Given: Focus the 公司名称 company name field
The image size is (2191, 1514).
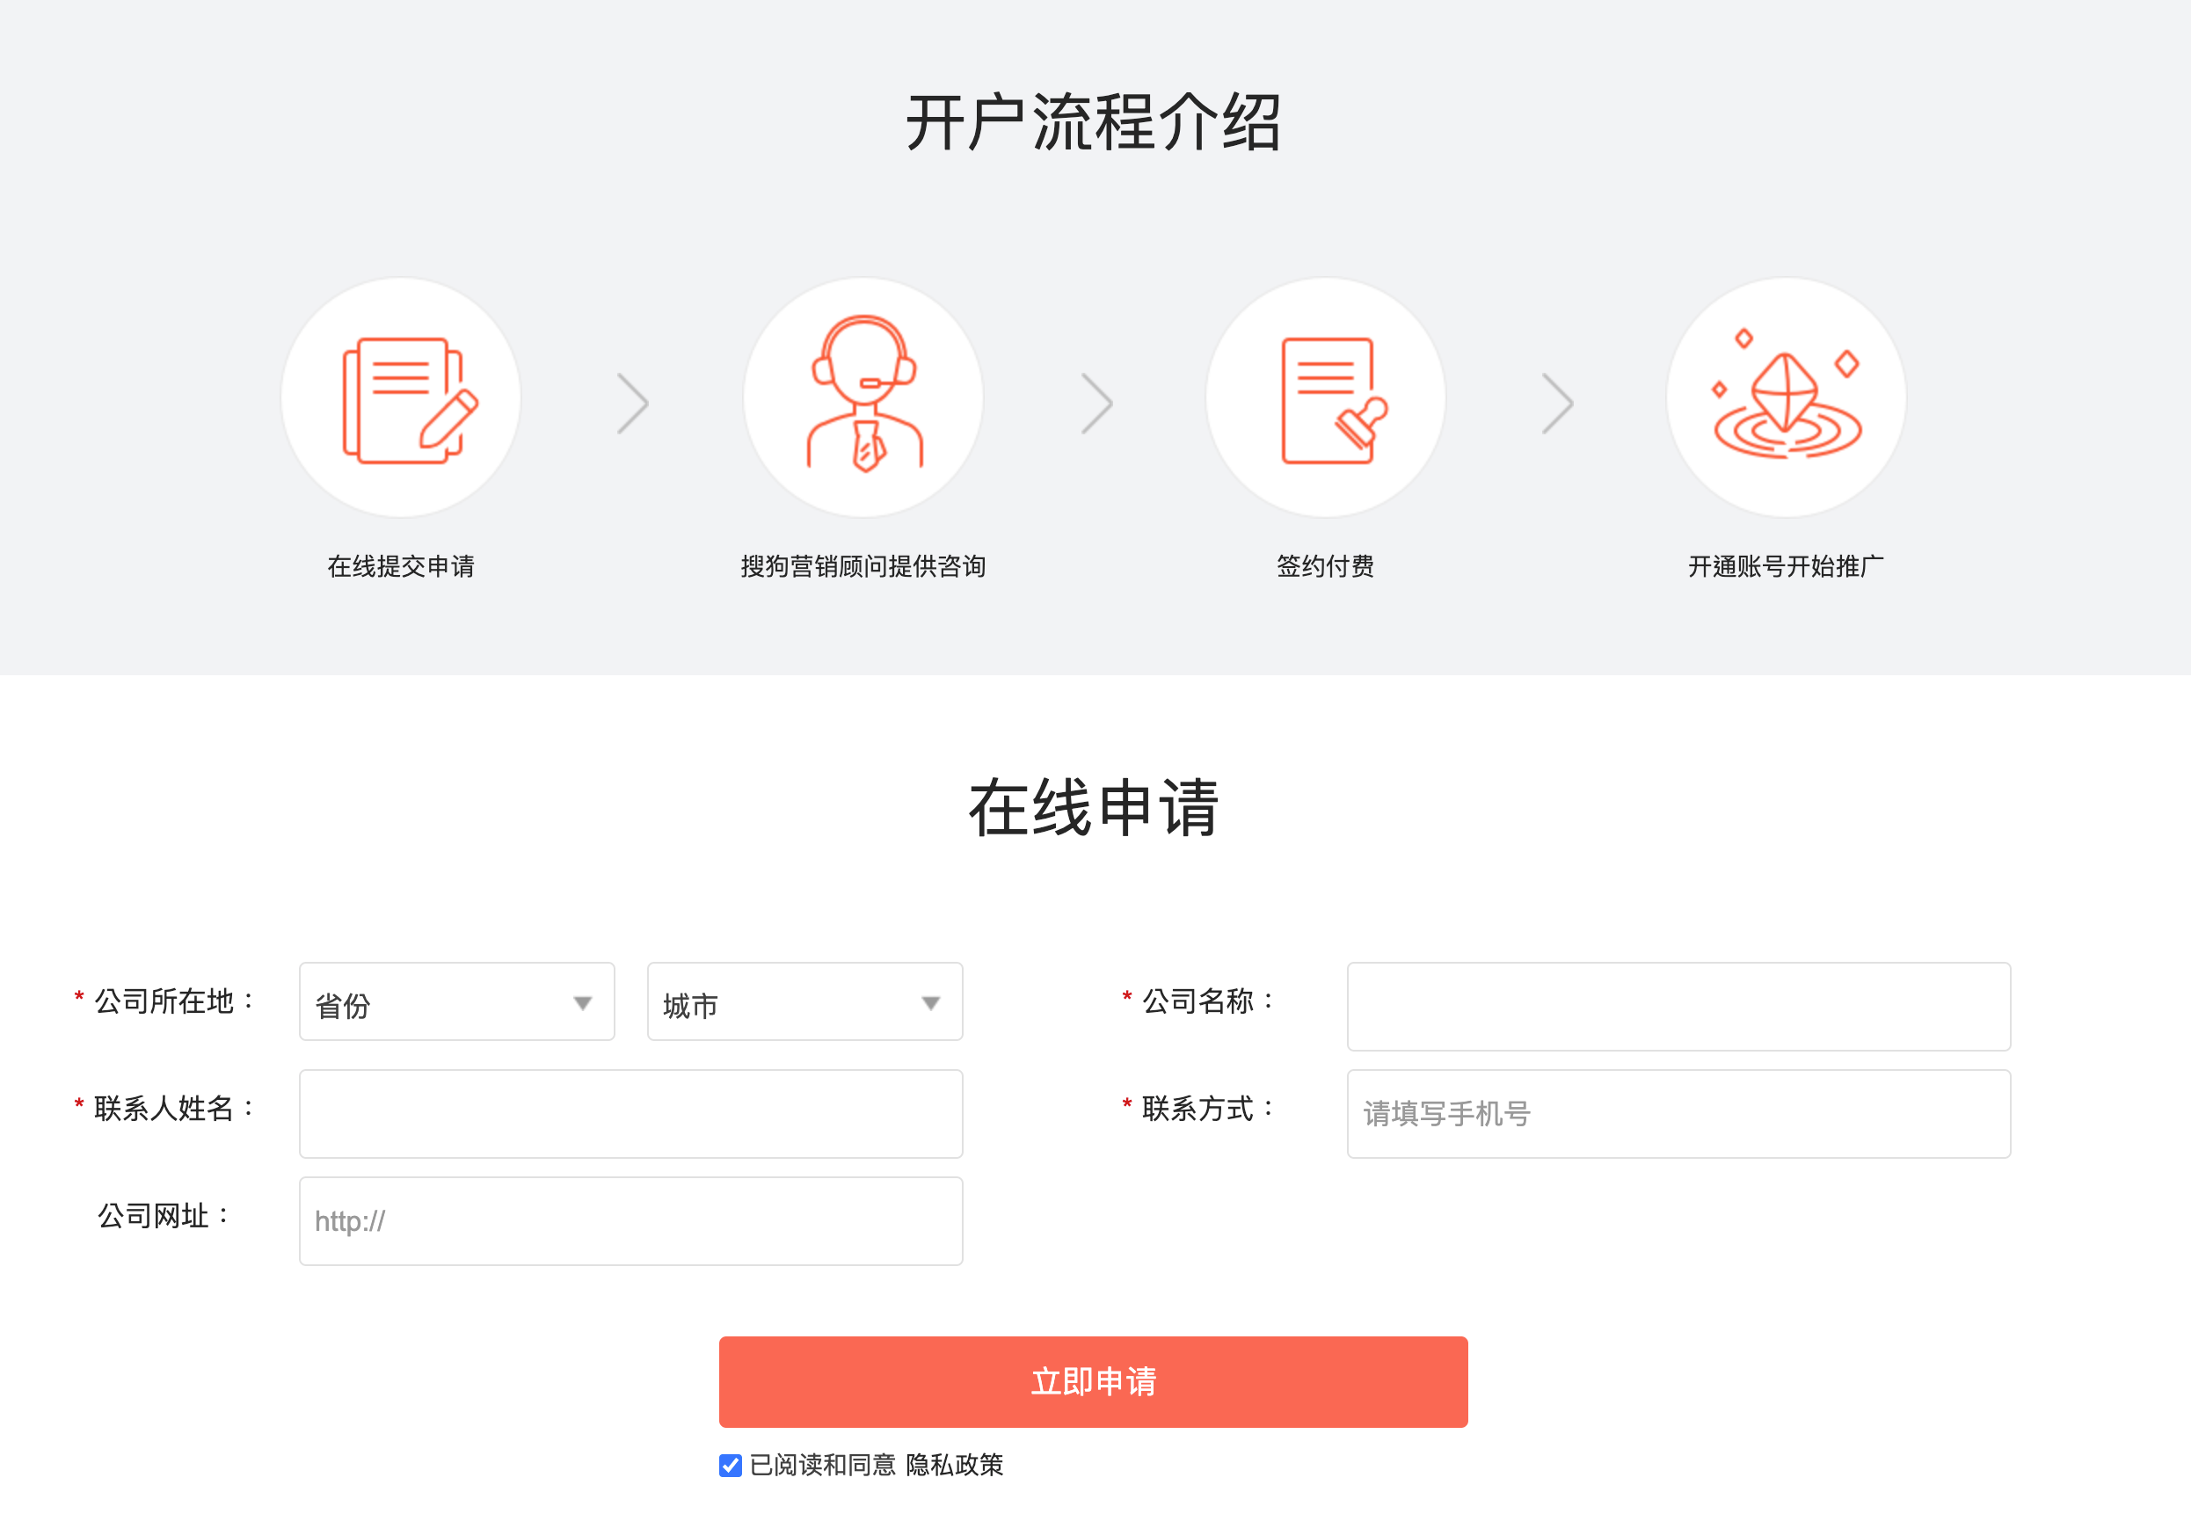Looking at the screenshot, I should point(1678,1007).
